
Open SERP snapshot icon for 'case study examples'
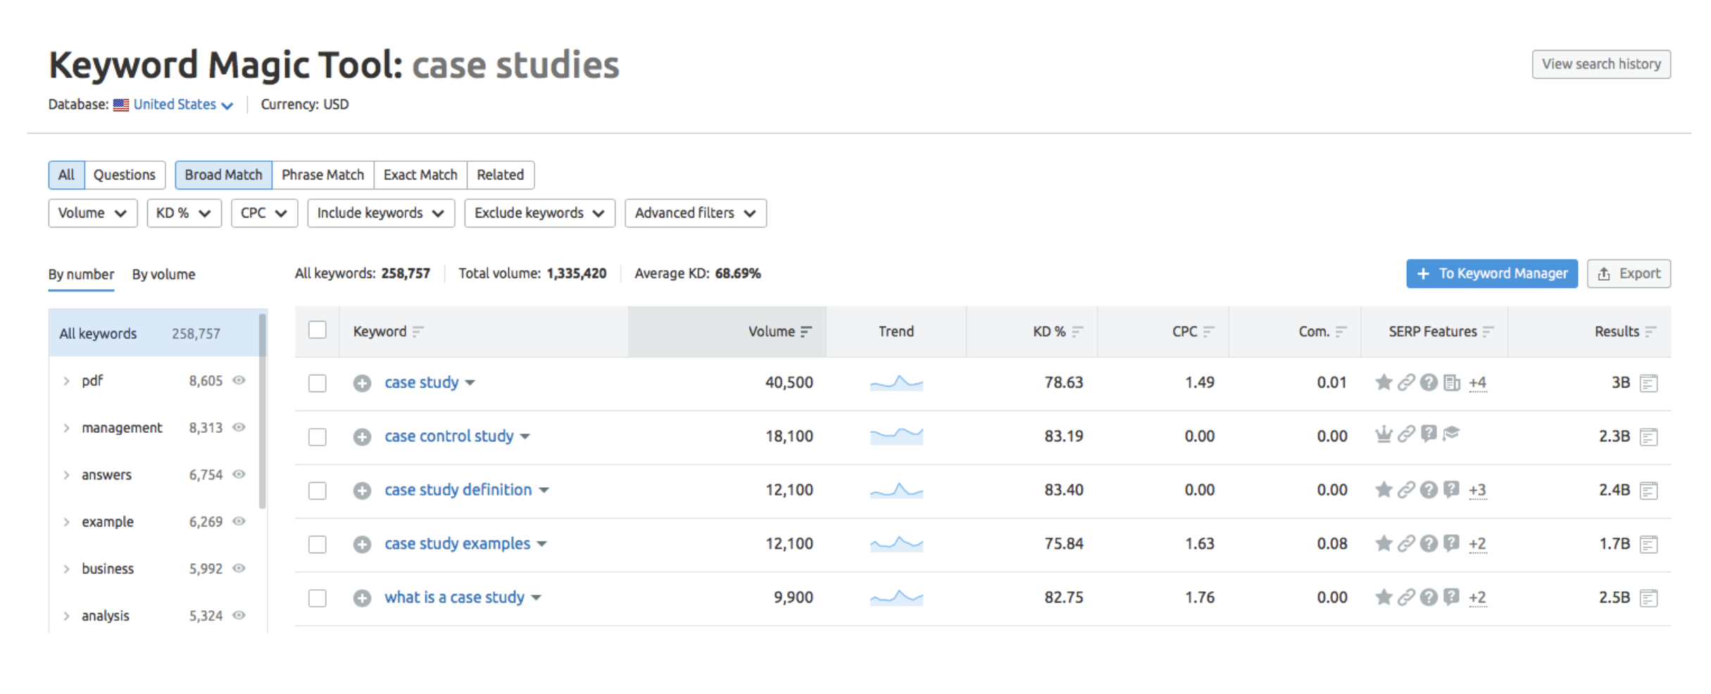(1648, 544)
